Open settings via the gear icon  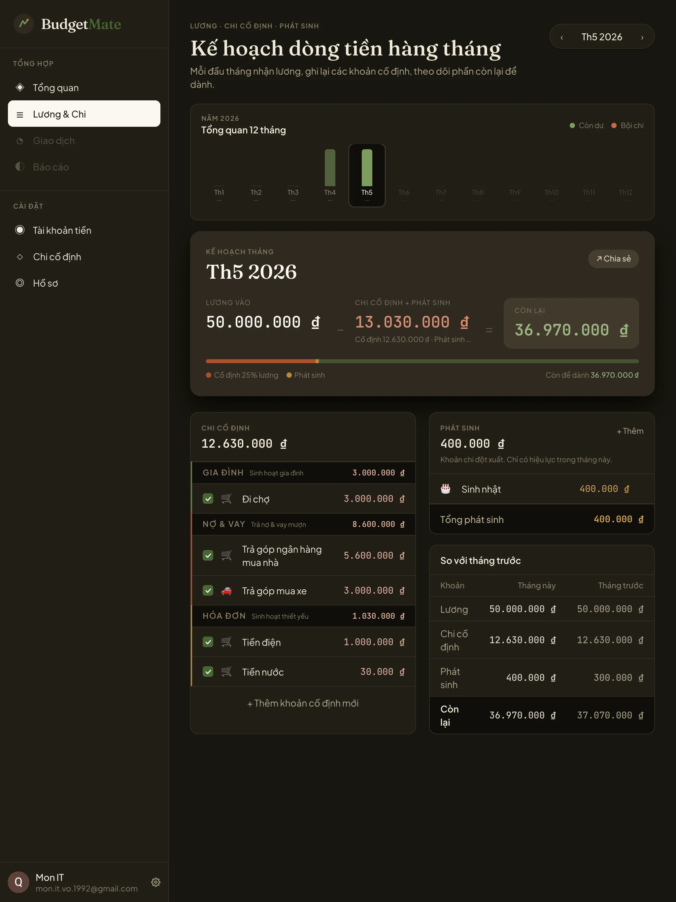(156, 882)
